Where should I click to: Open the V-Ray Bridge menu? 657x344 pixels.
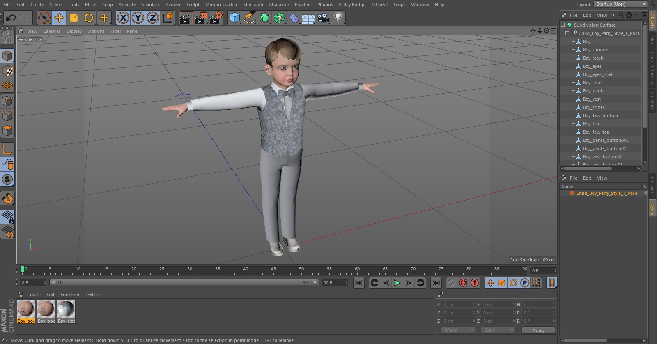click(x=352, y=5)
